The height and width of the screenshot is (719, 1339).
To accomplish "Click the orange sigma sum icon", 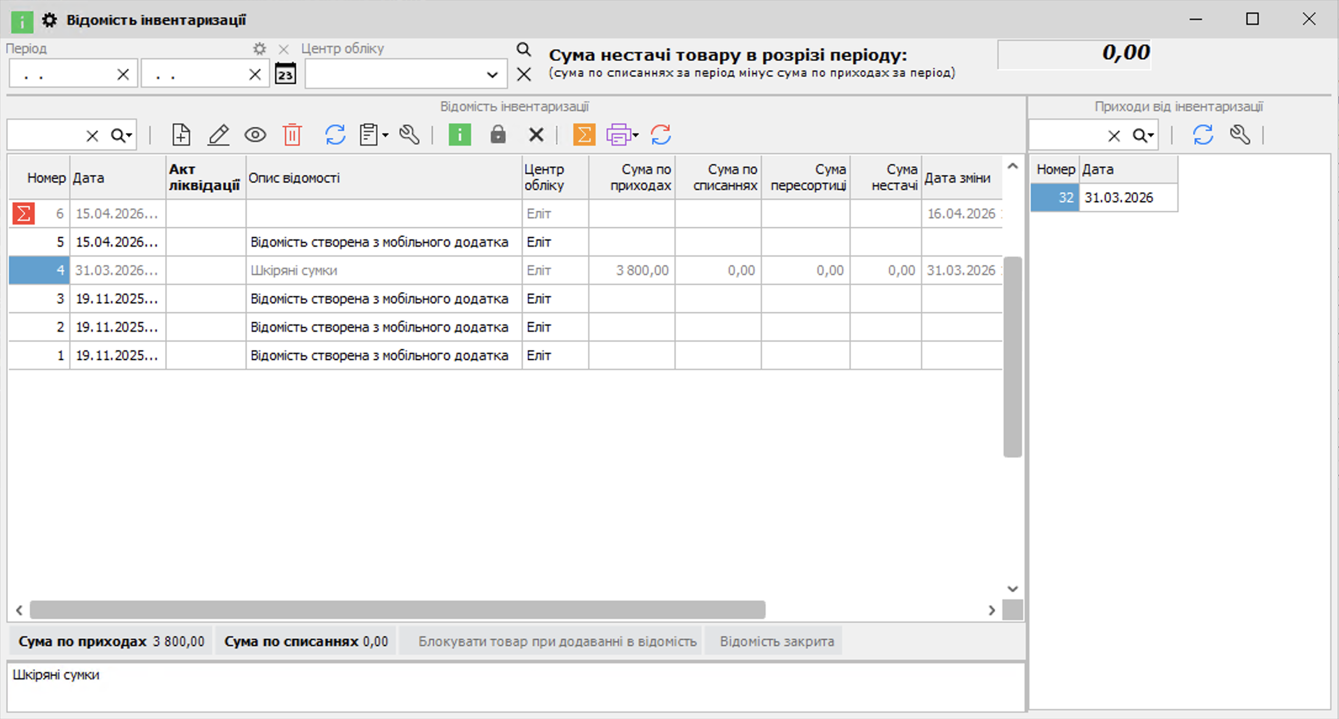I will click(584, 134).
